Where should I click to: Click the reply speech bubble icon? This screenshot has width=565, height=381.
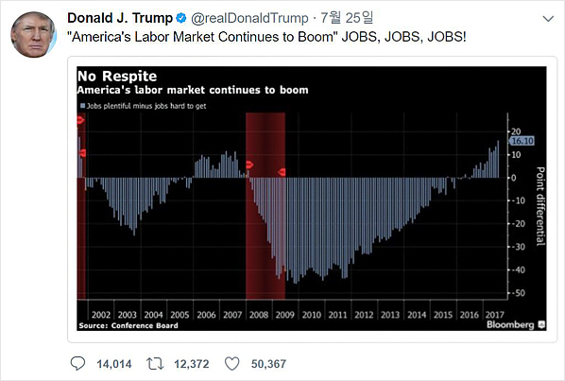pyautogui.click(x=77, y=363)
